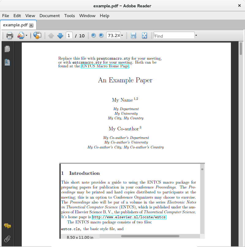Click the '8.50 x 11.00 in' page size
This screenshot has height=247, width=245.
[x=80, y=237]
